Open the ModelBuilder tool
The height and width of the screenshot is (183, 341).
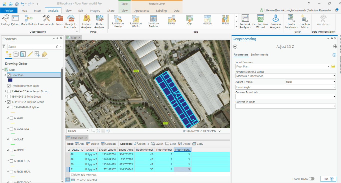click(28, 21)
